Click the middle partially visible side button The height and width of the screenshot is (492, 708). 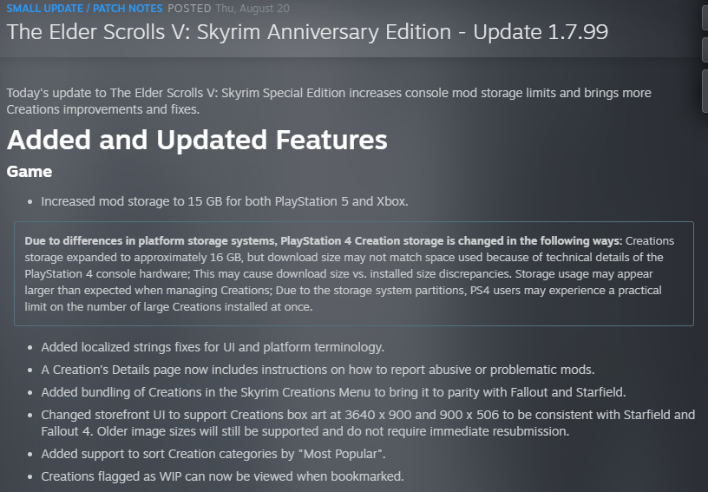click(x=705, y=49)
